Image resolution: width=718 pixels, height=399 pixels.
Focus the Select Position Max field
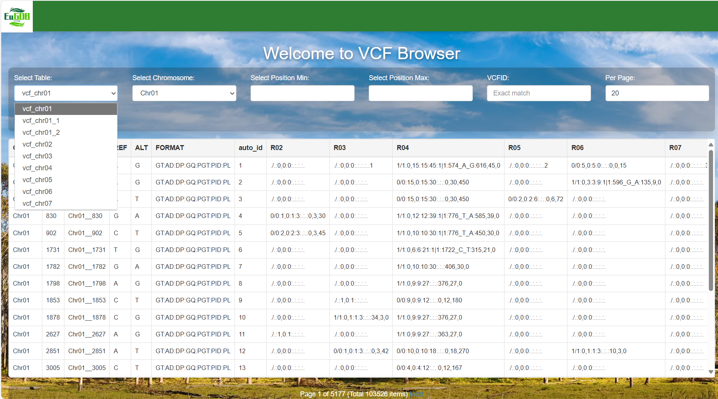pyautogui.click(x=421, y=93)
